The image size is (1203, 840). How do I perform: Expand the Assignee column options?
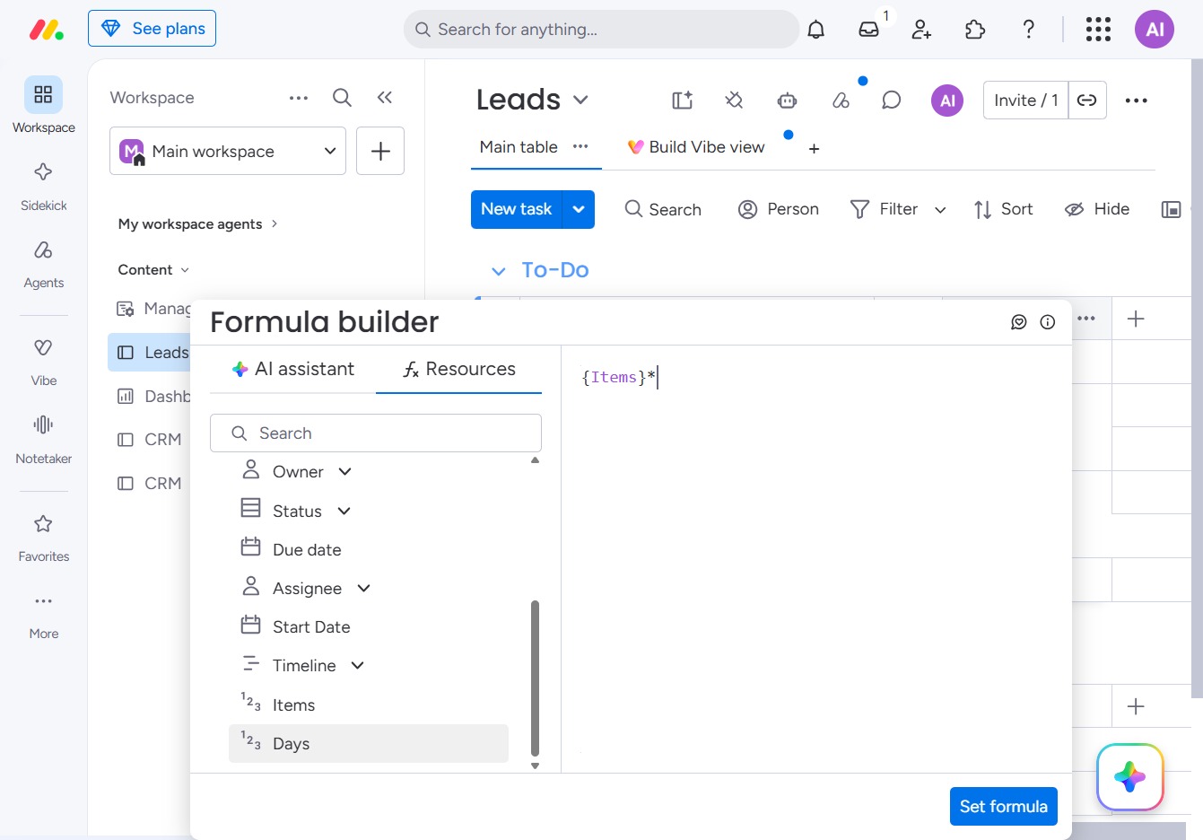point(363,588)
